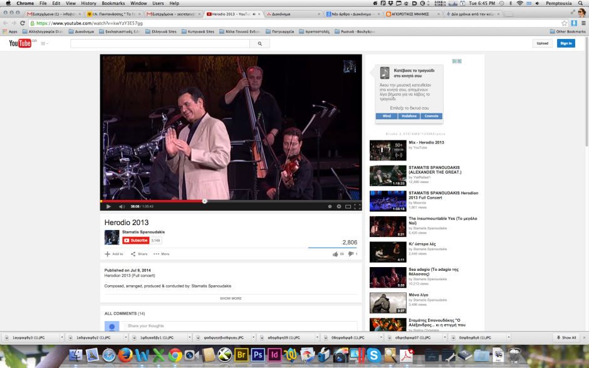Open the More actions dropdown
589x368 pixels.
coord(162,254)
